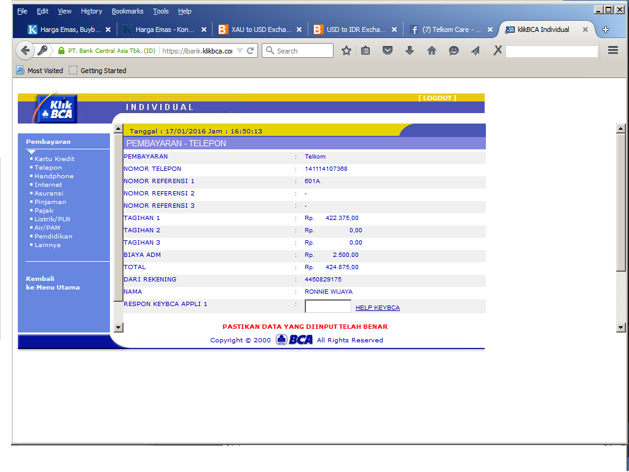This screenshot has width=629, height=472.
Task: Click the LOGOUT link
Action: [437, 98]
